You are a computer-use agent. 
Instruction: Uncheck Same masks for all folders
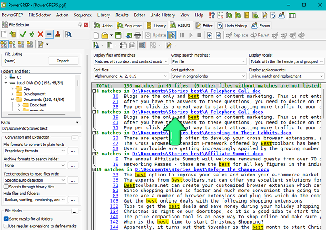(6, 218)
